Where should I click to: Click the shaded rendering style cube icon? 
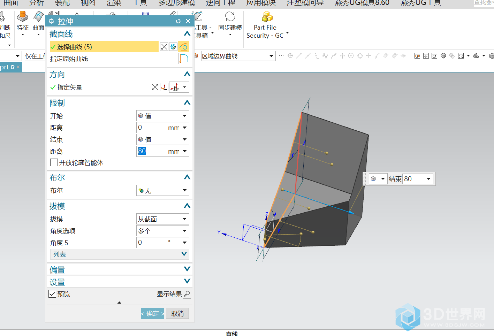(443, 56)
